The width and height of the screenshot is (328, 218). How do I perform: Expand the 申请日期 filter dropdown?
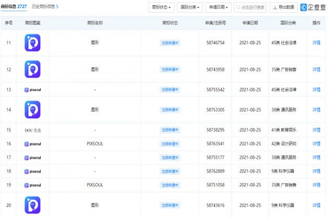tap(219, 8)
